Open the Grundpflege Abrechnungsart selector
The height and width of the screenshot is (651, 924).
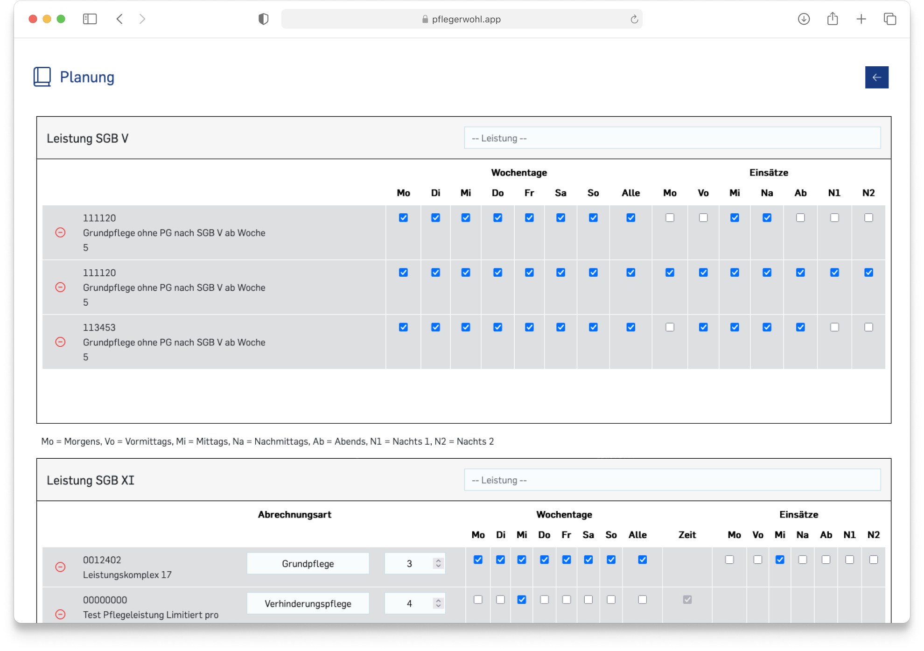tap(308, 564)
